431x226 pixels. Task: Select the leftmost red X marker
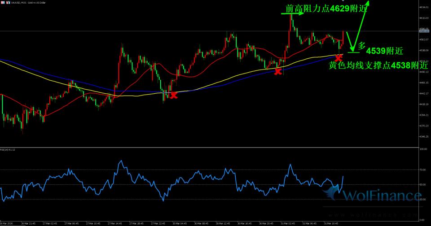173,95
